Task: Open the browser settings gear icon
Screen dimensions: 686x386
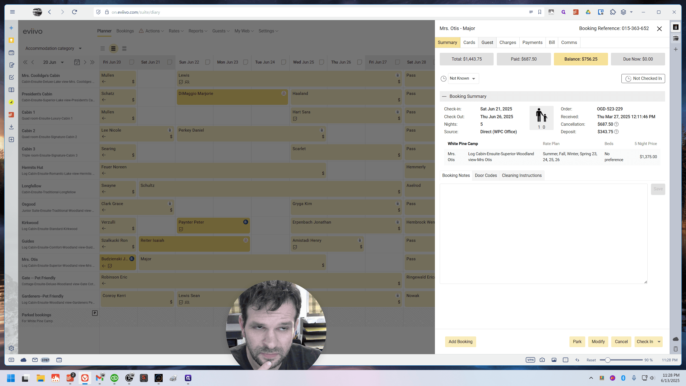Action: click(x=11, y=348)
